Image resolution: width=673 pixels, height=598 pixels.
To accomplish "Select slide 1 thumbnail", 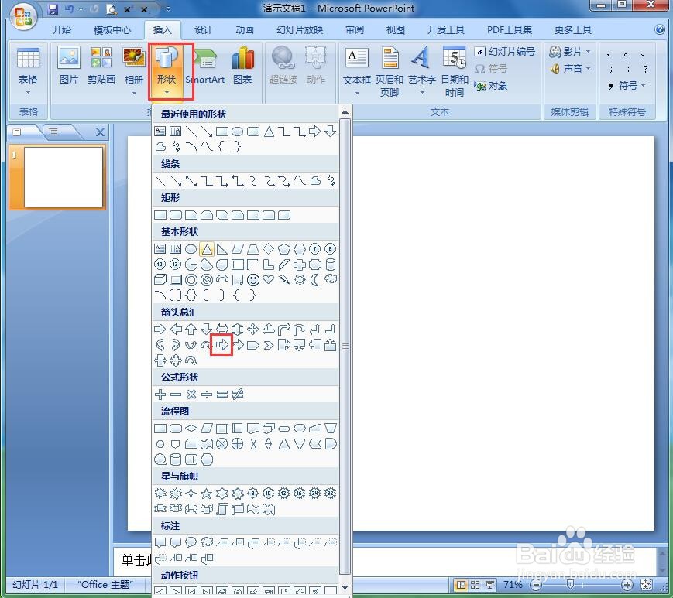I will click(x=63, y=177).
